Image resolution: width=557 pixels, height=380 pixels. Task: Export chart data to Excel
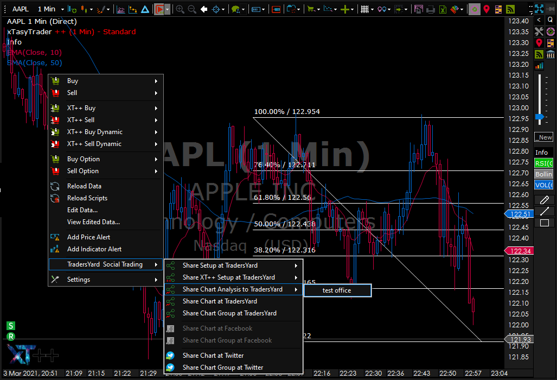point(443,9)
